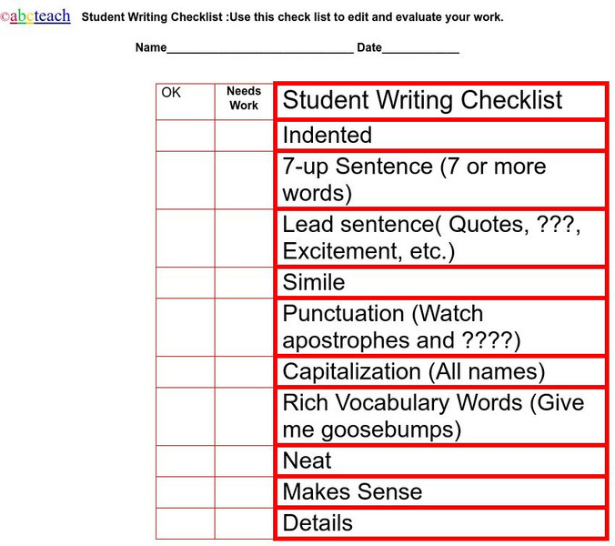Check the OK box for Indented
This screenshot has width=615, height=546.
coord(186,136)
